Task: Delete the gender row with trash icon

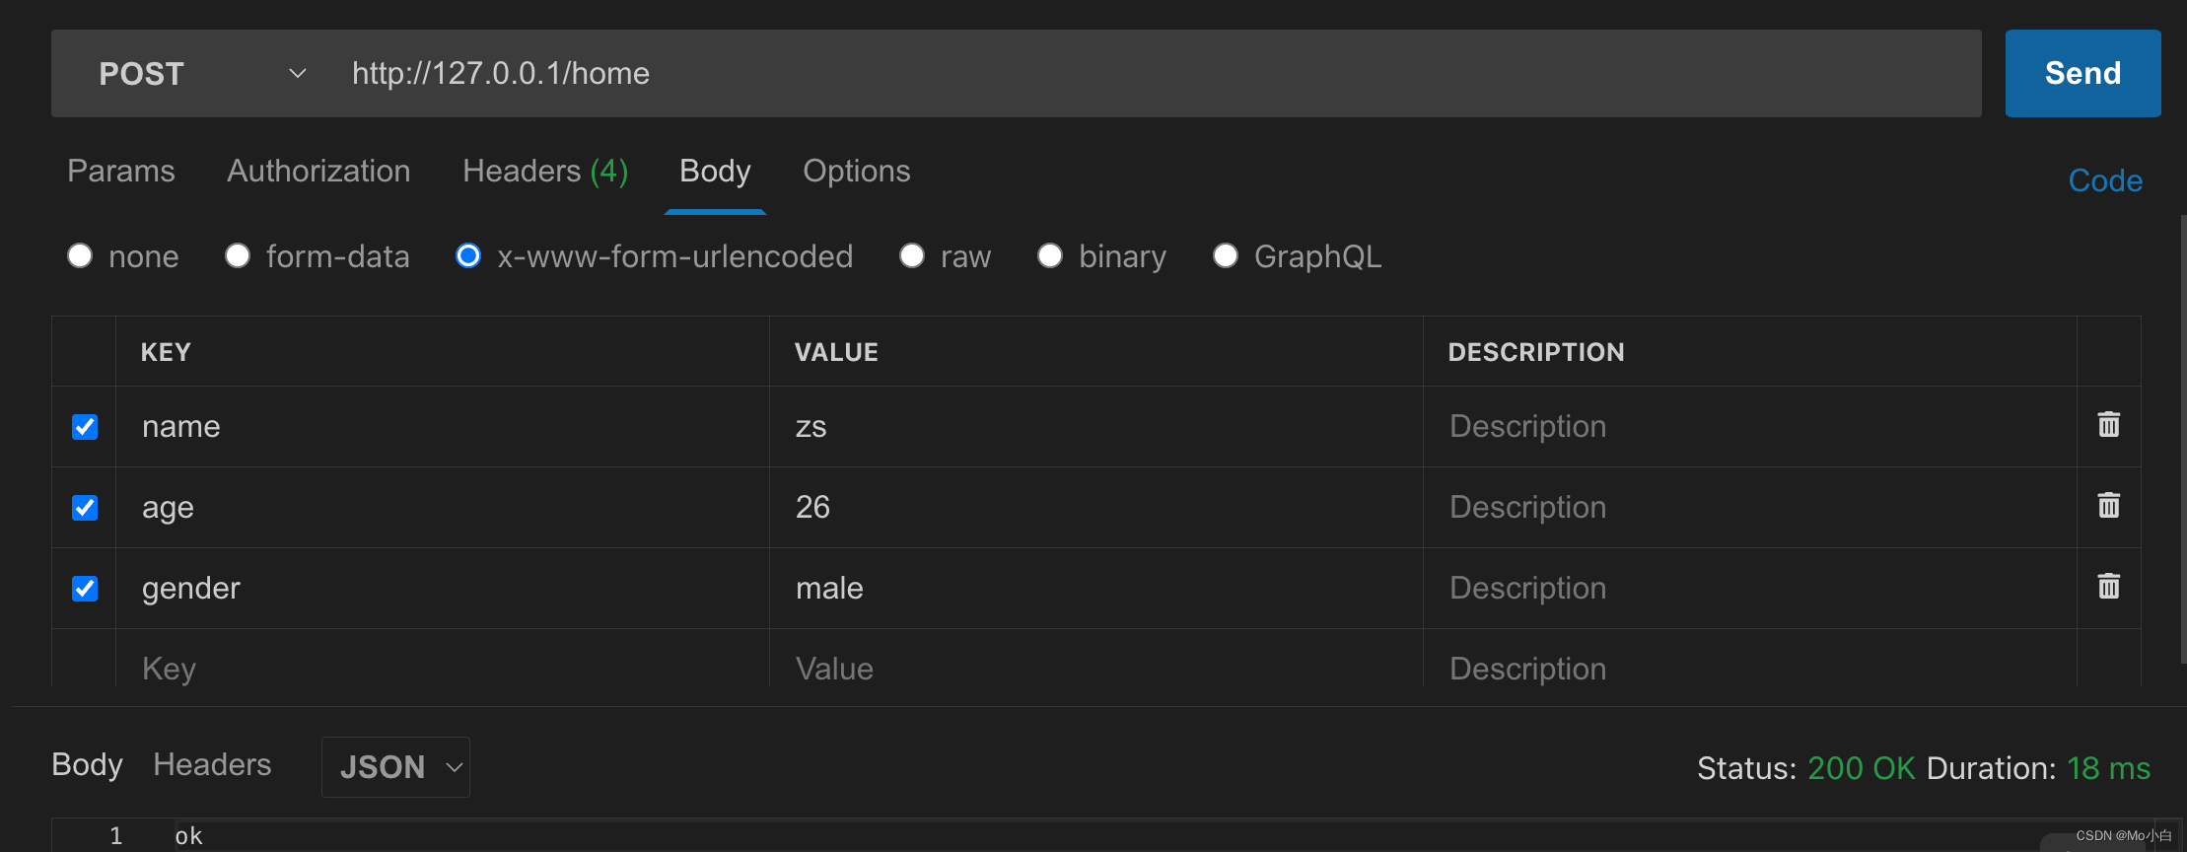Action: 2108,587
